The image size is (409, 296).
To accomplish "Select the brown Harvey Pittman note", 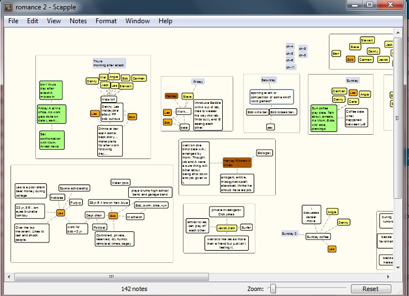I will [237, 162].
